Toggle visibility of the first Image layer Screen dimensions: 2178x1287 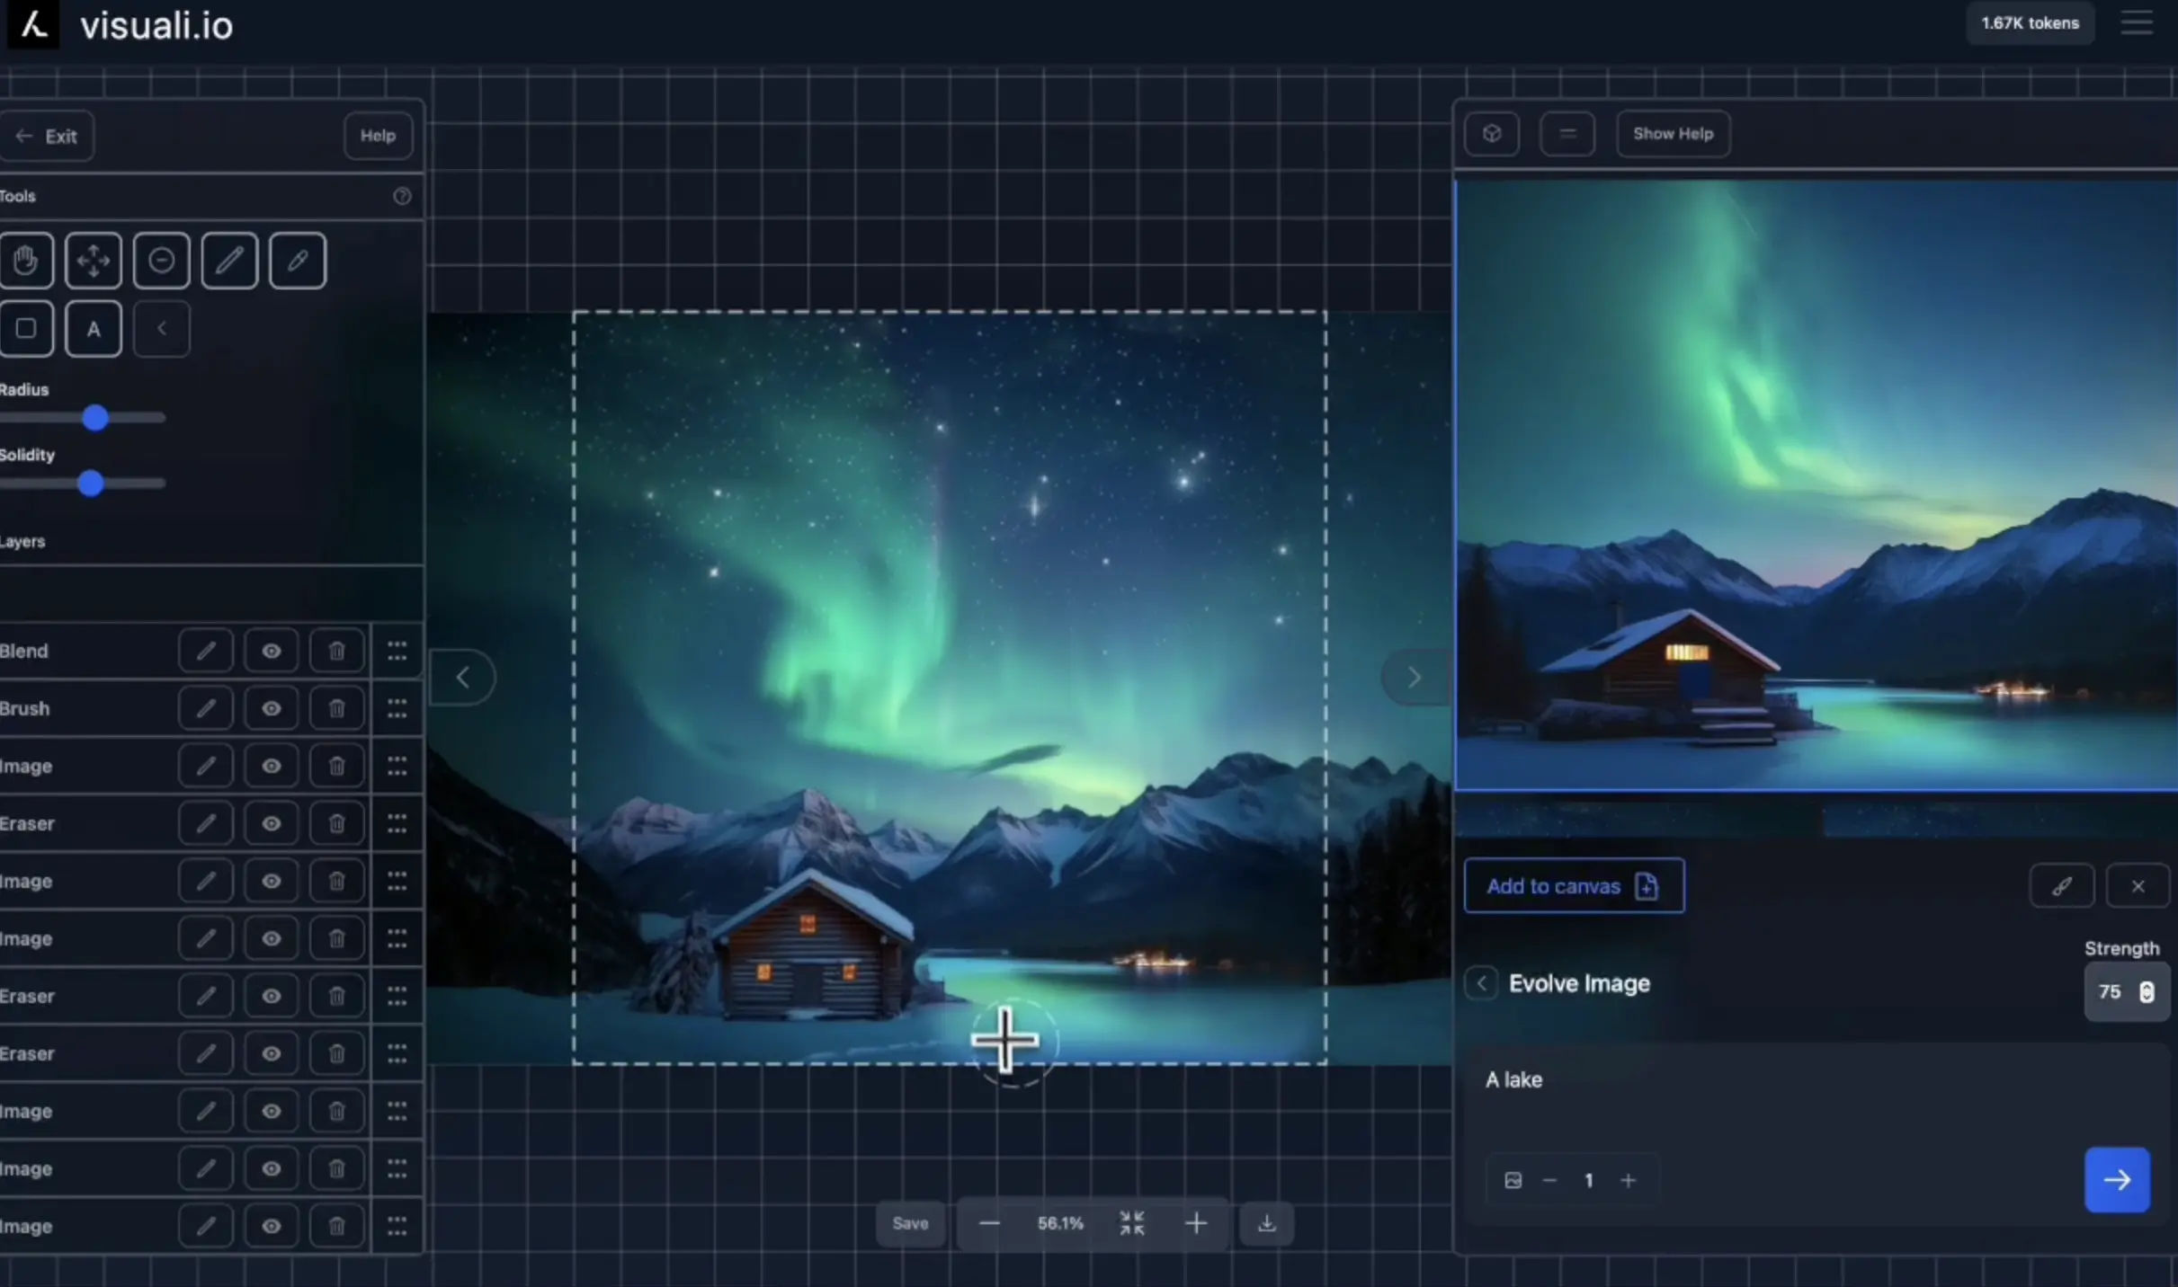point(271,766)
